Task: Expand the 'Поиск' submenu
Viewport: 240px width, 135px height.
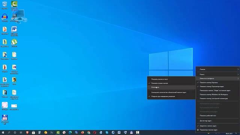Action: (217, 74)
